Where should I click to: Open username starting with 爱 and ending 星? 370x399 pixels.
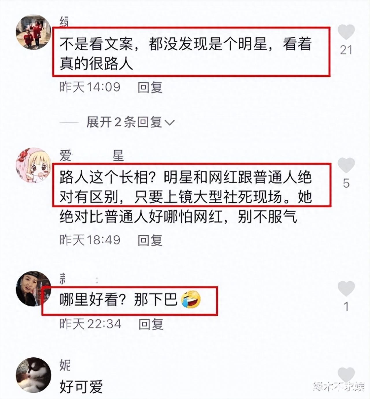(92, 156)
